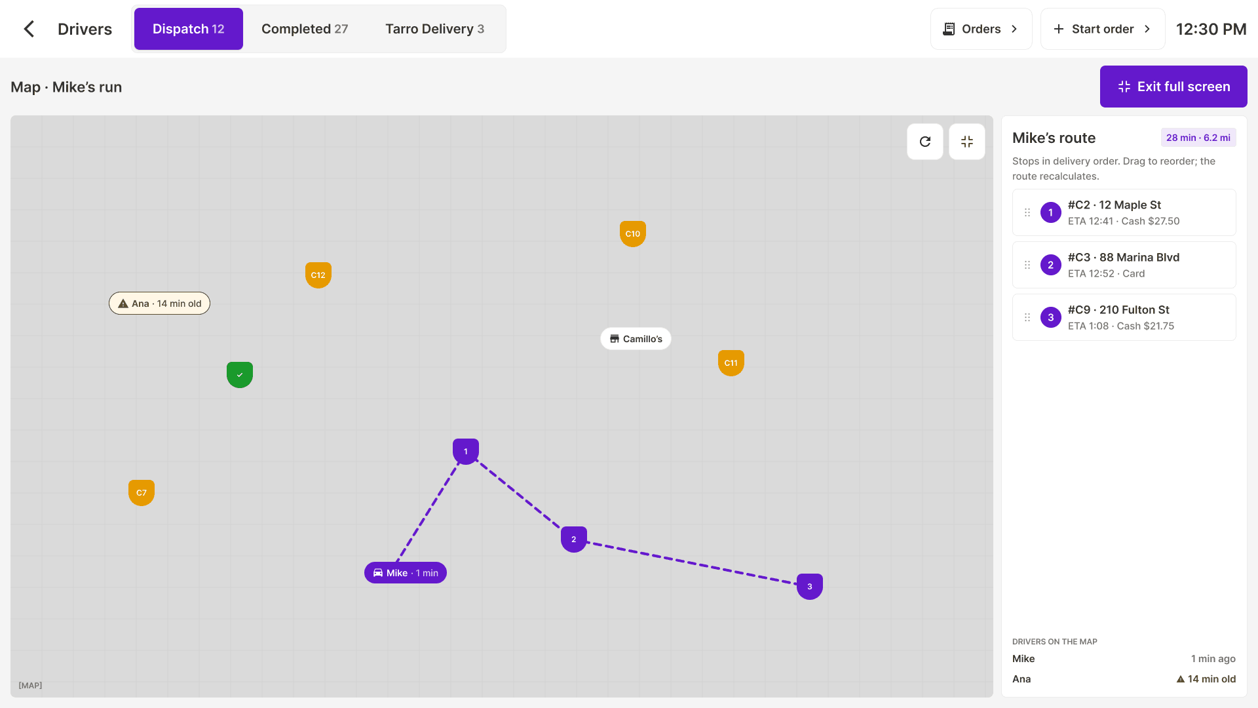Open the Orders menu
1258x708 pixels.
pyautogui.click(x=982, y=29)
